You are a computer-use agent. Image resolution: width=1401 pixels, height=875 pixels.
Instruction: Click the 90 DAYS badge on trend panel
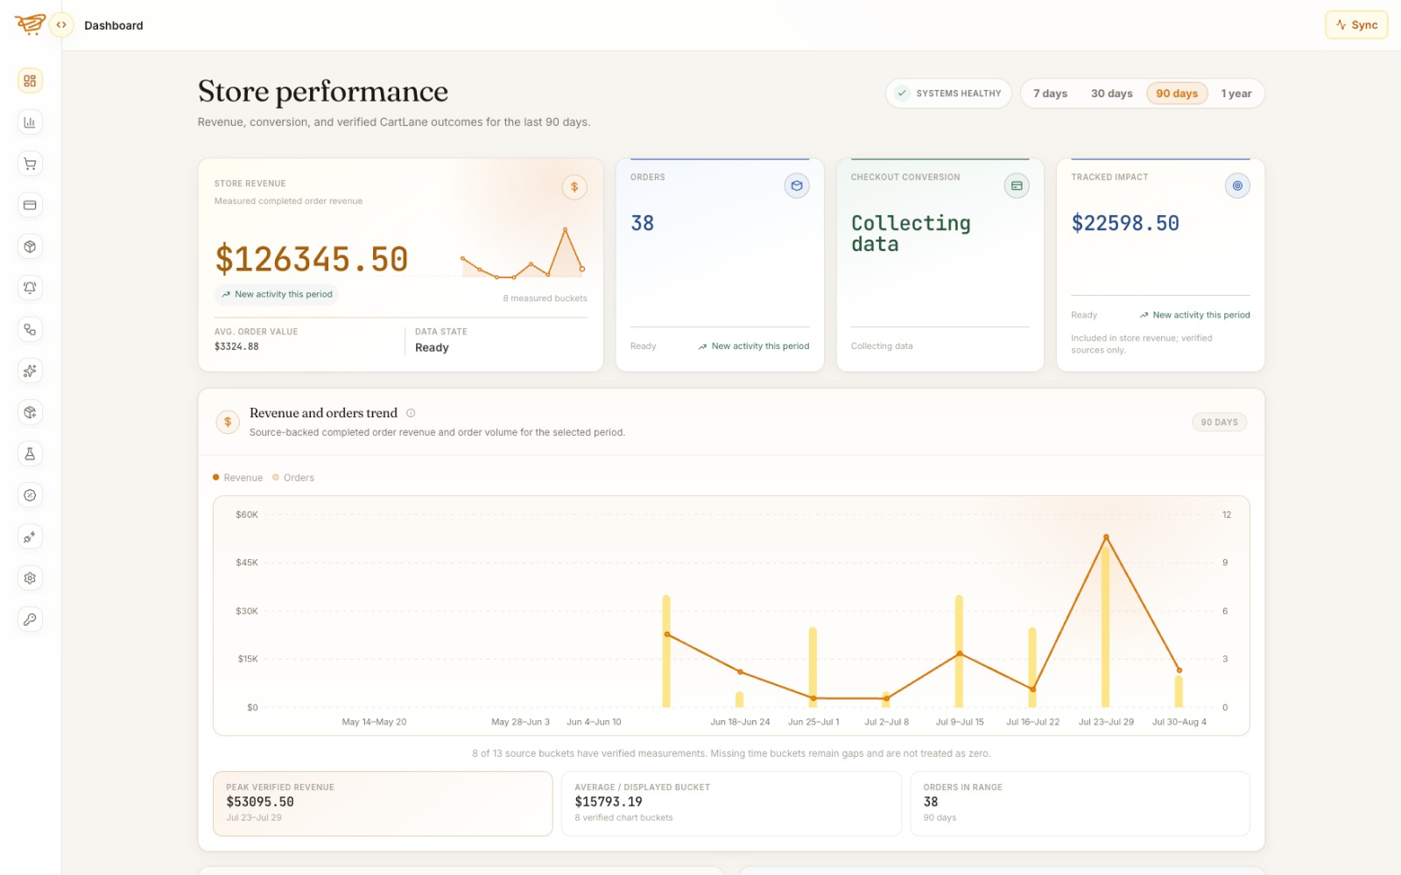pos(1219,422)
